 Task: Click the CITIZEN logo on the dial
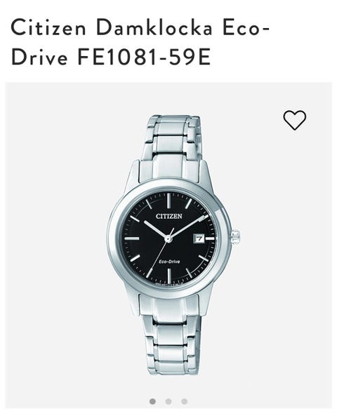[169, 216]
